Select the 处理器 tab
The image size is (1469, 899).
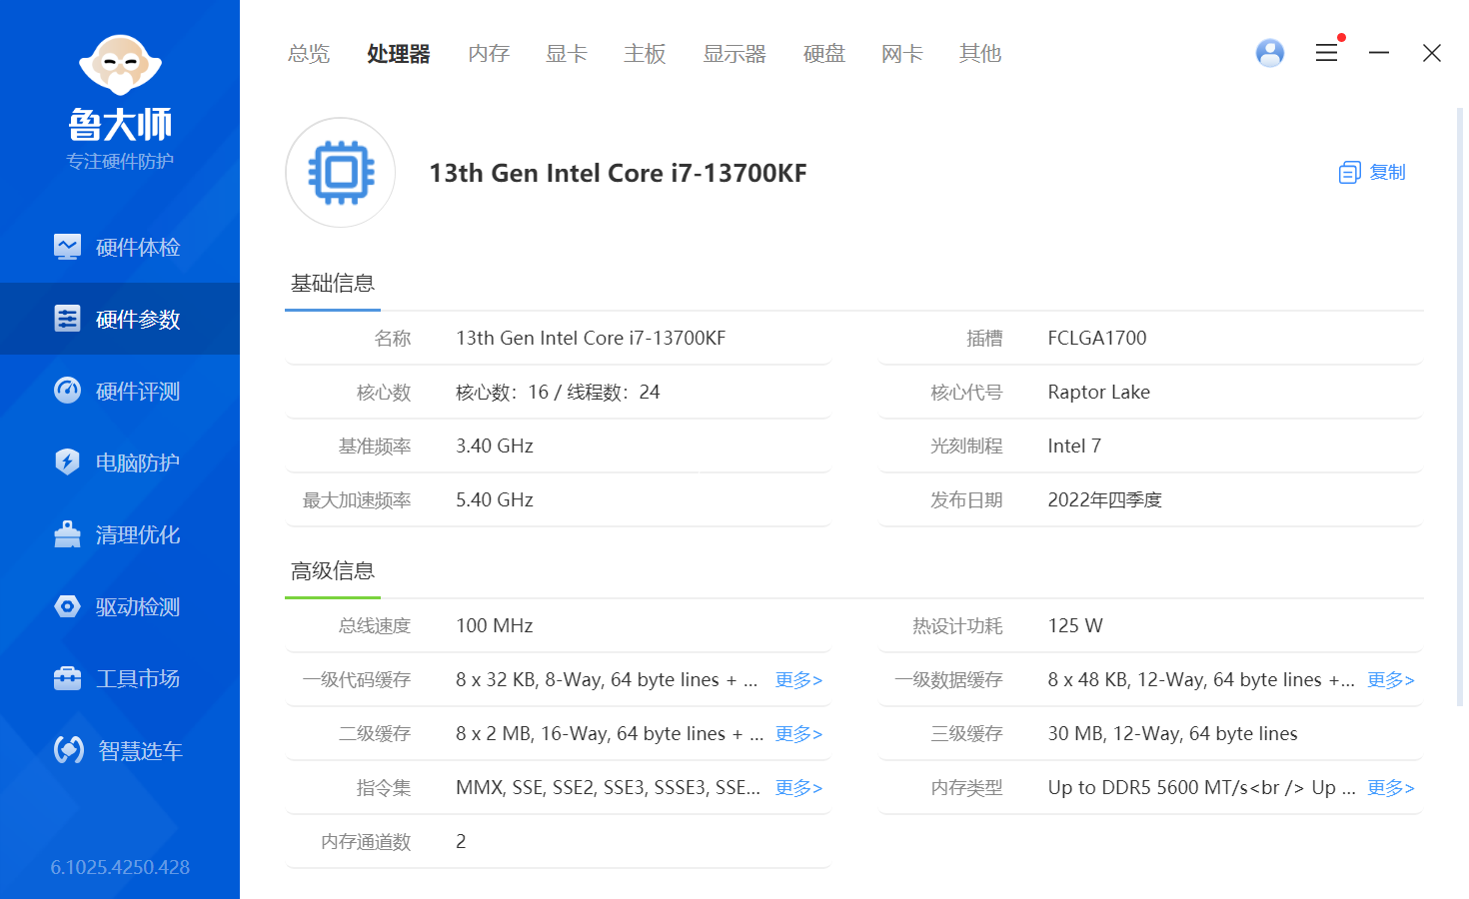(399, 53)
